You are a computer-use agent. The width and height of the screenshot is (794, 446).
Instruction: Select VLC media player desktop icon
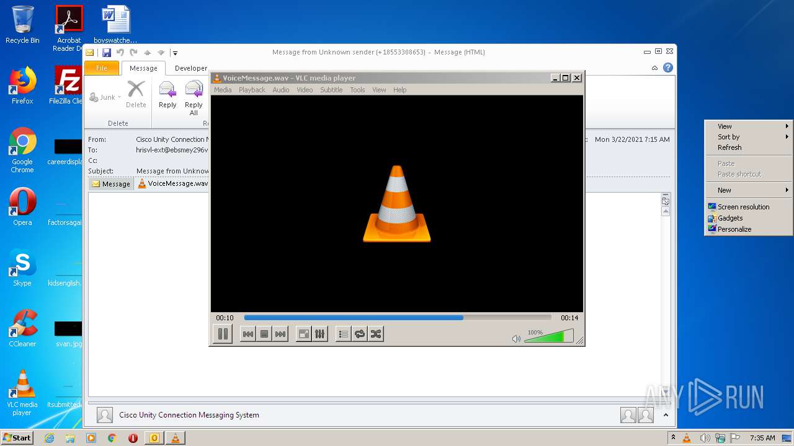point(22,393)
